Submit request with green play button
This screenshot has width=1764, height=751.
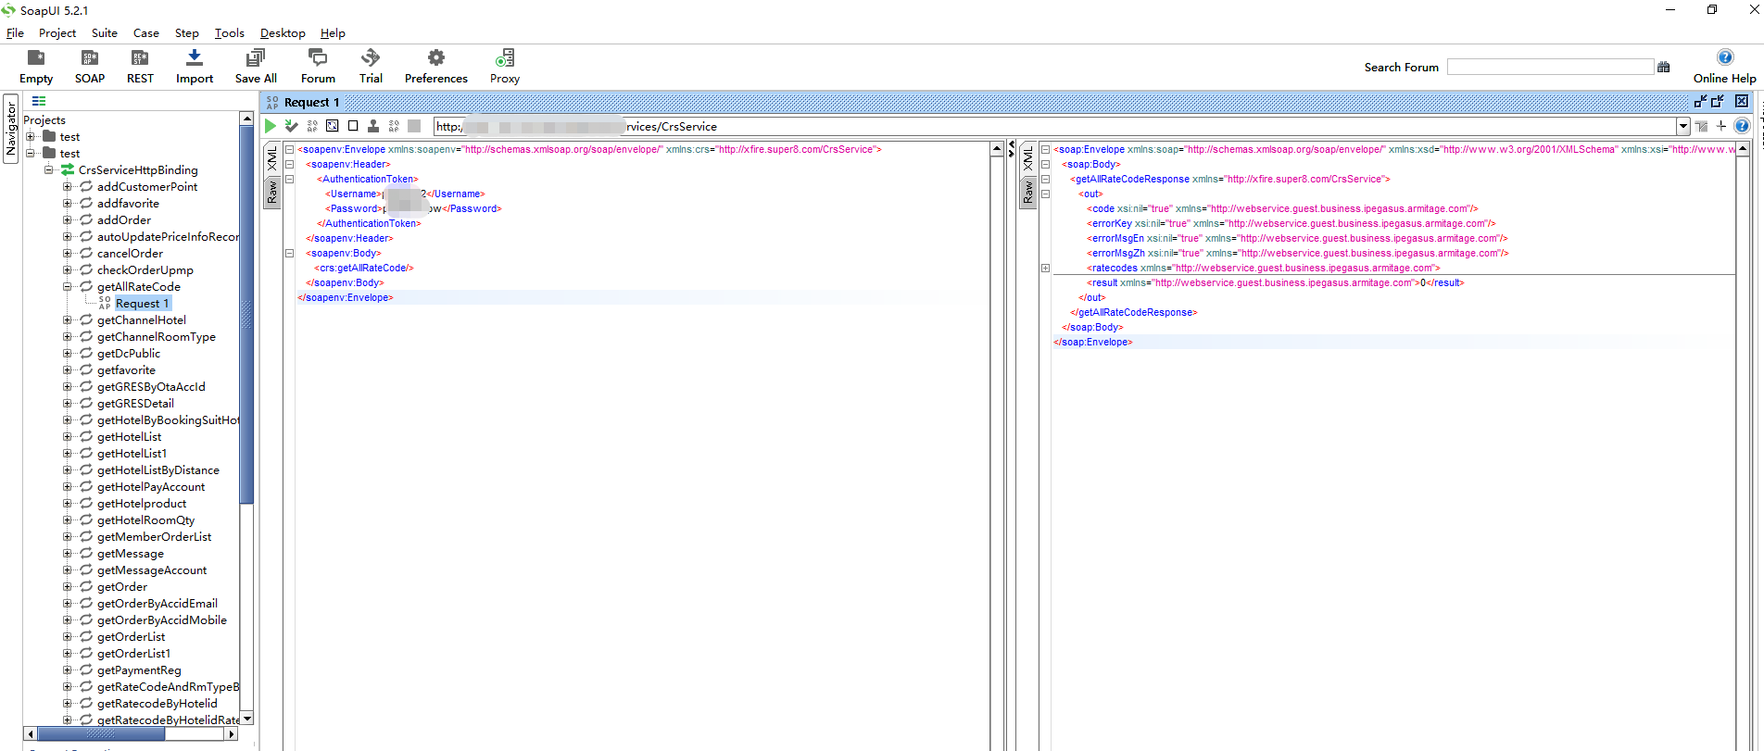click(x=271, y=126)
